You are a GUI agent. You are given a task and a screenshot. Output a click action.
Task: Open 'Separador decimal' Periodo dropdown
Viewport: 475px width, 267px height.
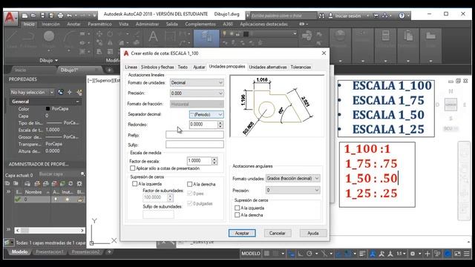pos(206,114)
